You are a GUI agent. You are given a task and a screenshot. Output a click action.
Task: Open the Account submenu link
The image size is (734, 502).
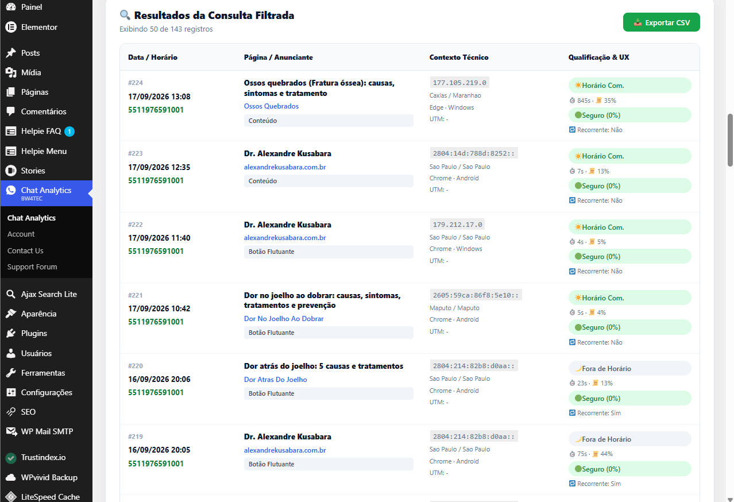[x=21, y=234]
